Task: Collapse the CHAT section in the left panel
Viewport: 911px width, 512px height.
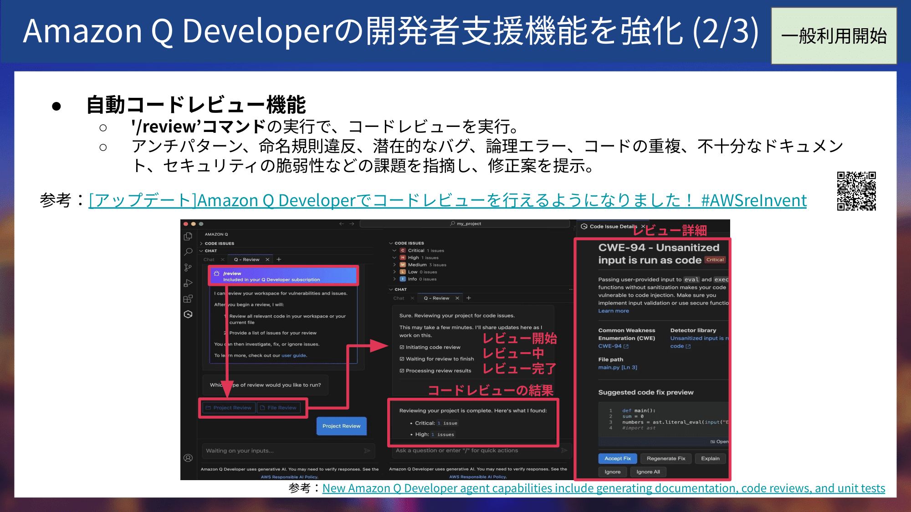Action: 201,251
